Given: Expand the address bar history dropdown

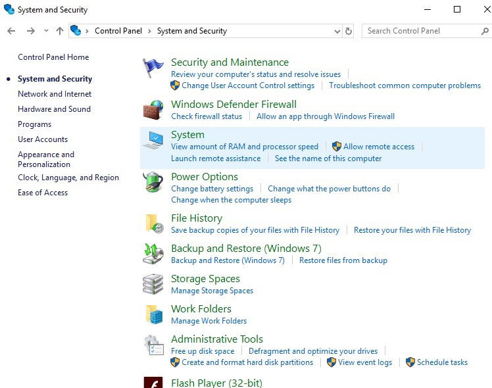Looking at the screenshot, I should (337, 31).
